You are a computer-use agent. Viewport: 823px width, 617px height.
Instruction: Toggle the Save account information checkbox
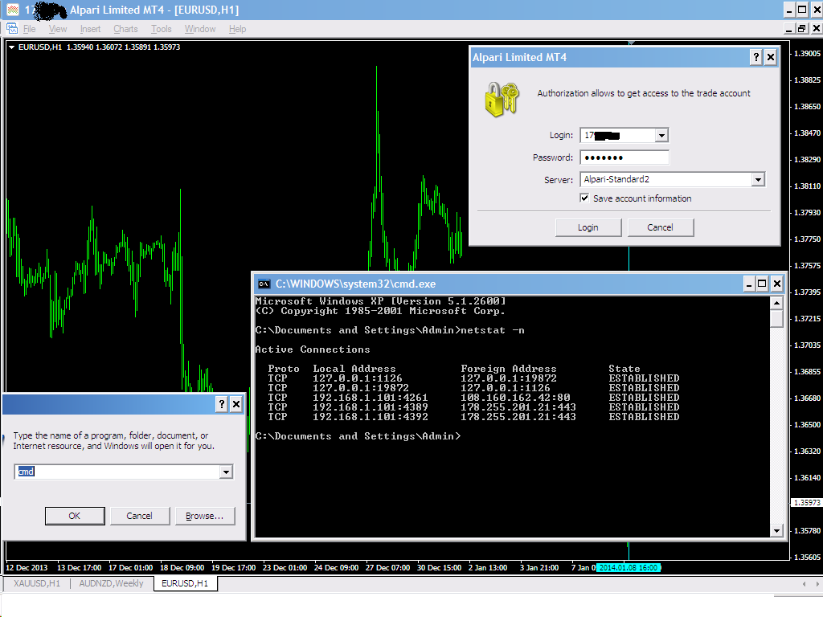tap(584, 198)
